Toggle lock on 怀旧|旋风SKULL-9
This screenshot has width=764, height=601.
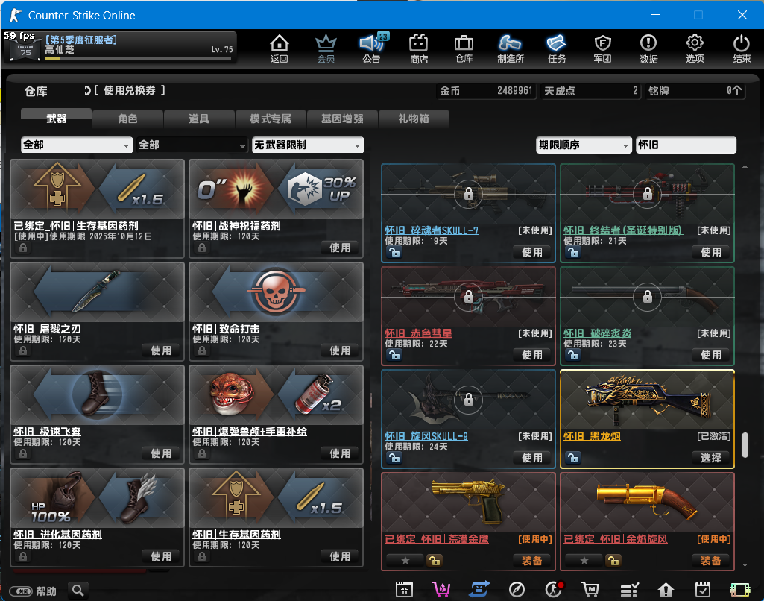click(394, 458)
